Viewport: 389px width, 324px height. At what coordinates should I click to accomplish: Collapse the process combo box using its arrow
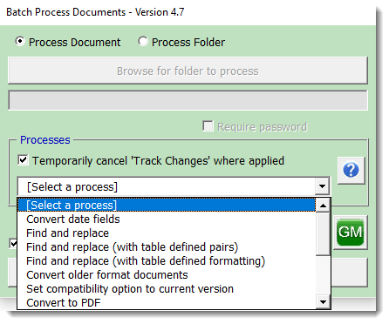pyautogui.click(x=322, y=186)
